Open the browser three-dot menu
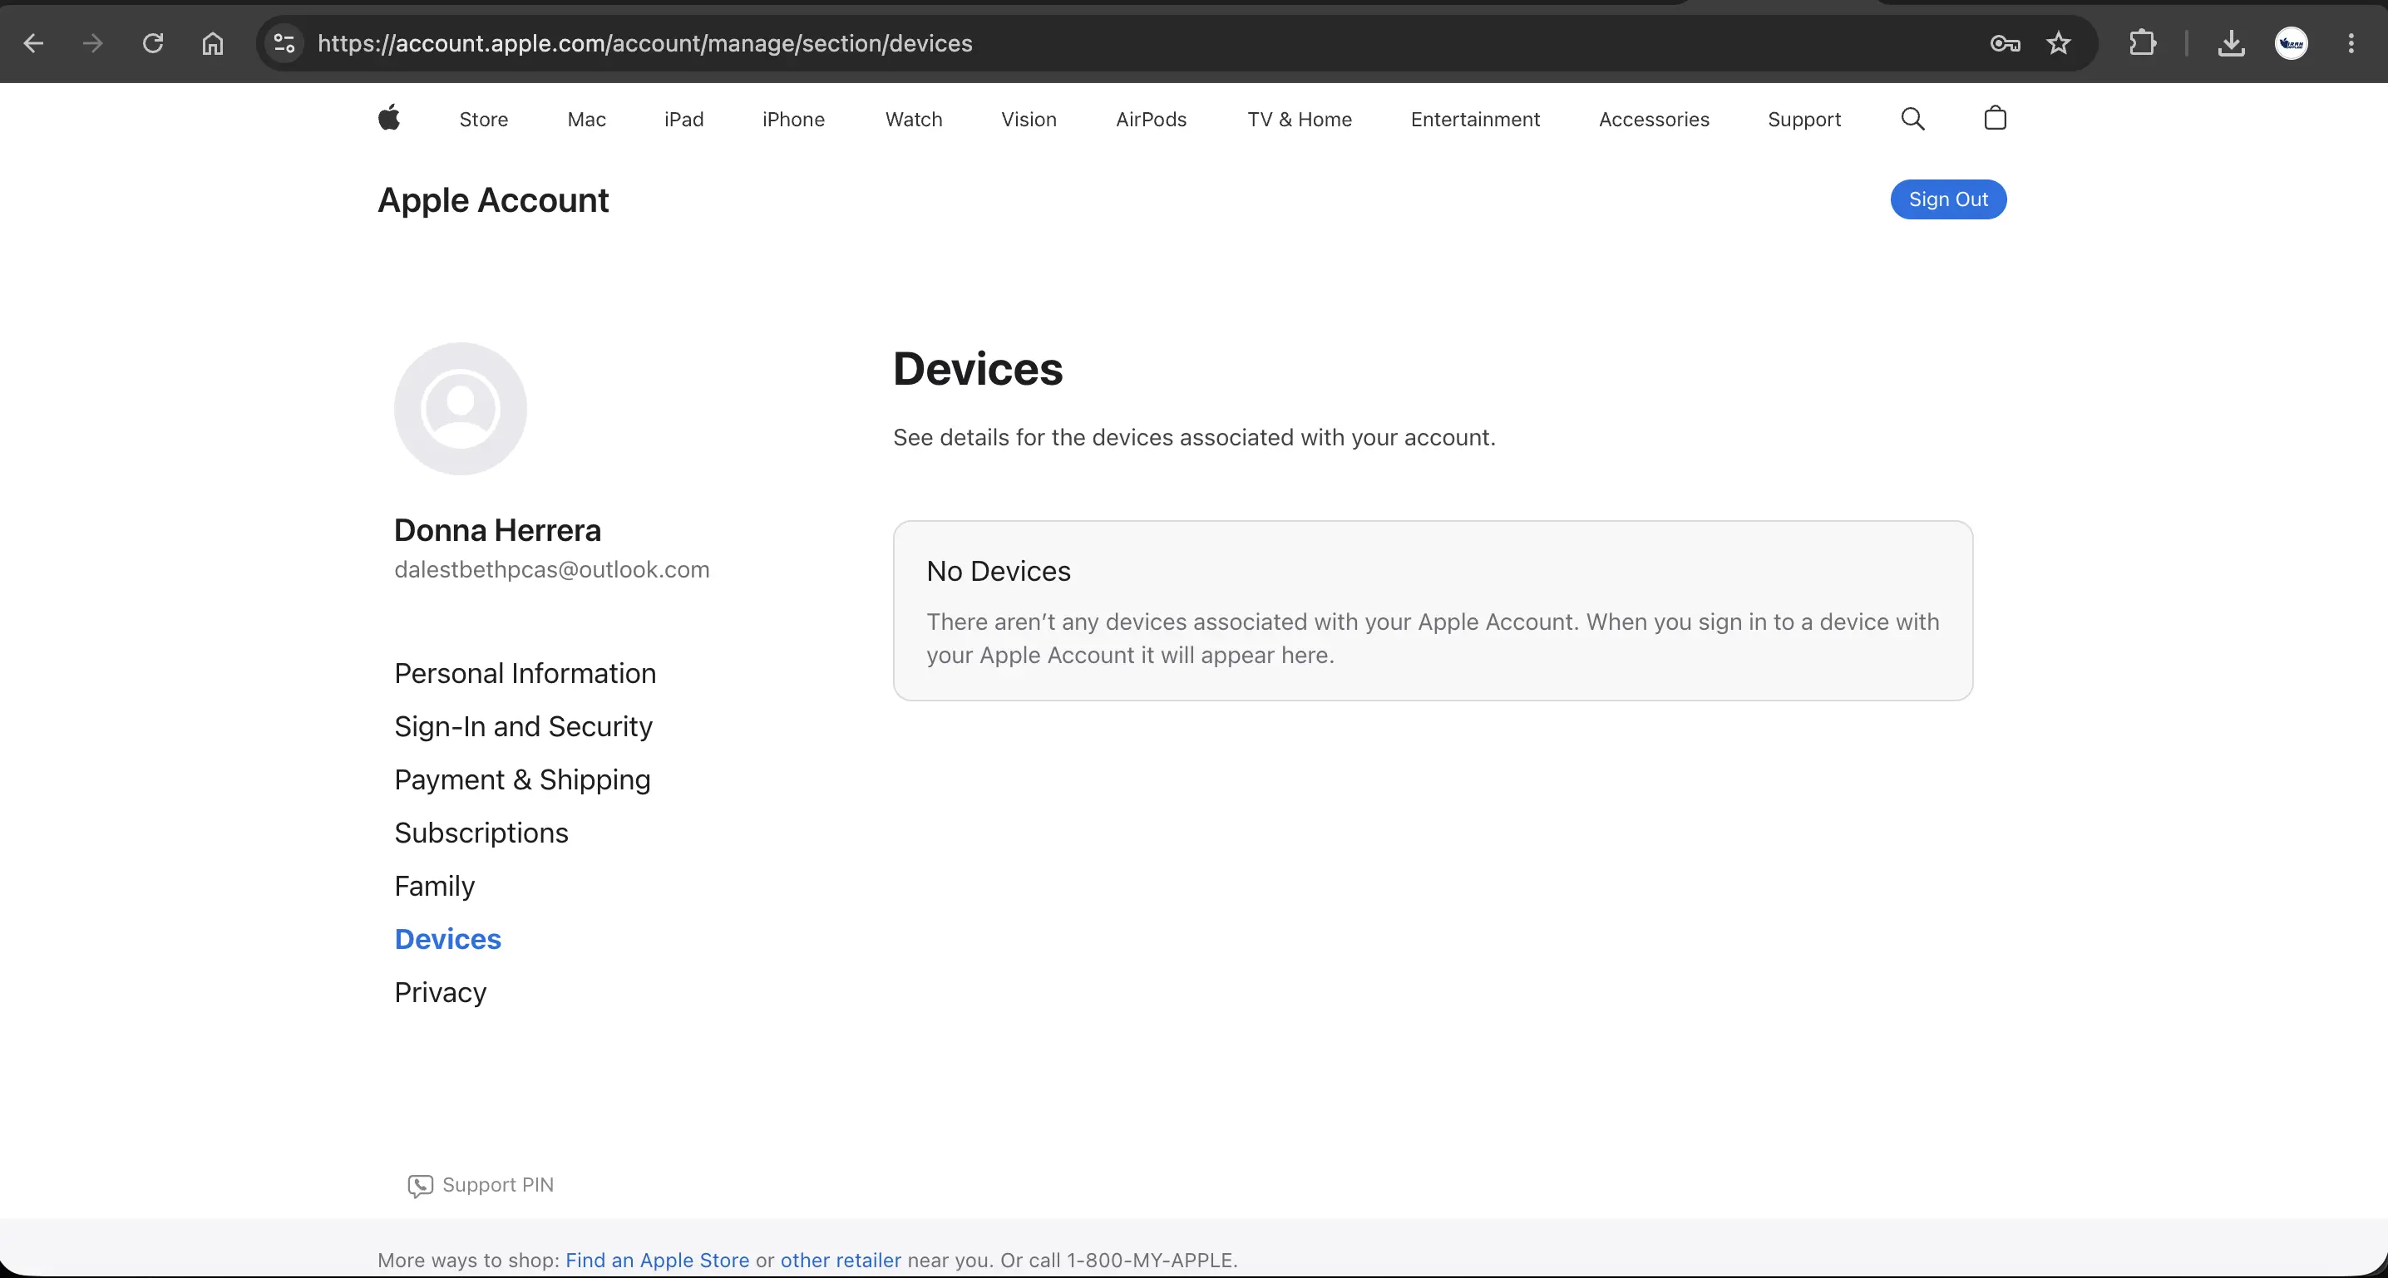The height and width of the screenshot is (1278, 2388). [x=2351, y=43]
